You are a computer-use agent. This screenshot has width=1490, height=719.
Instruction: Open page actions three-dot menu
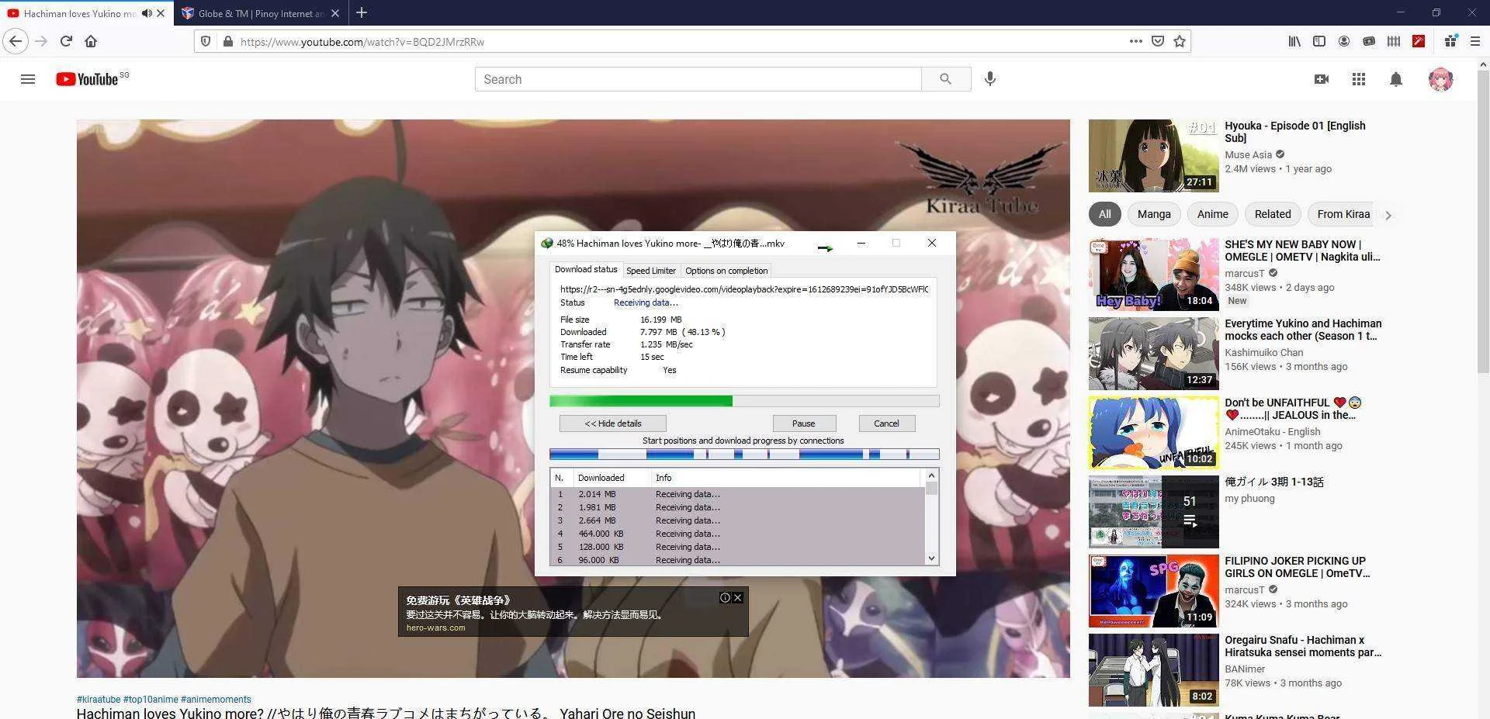pyautogui.click(x=1135, y=41)
